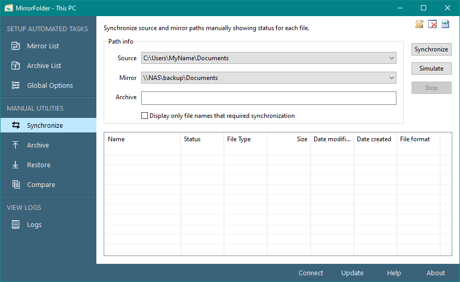Open Mirror List via its sidebar icon
Viewport: 460px width, 282px height.
tap(16, 46)
